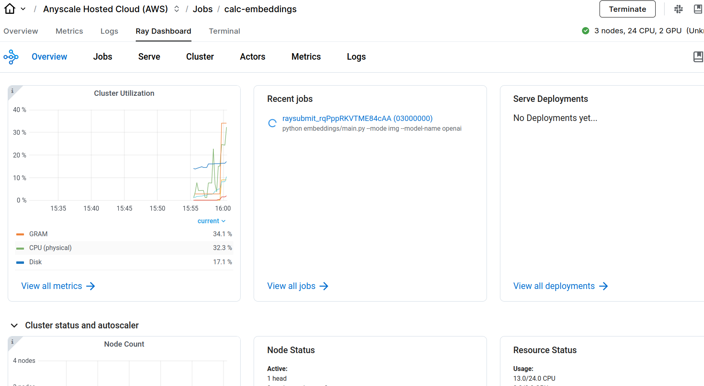Open Jobs breadcrumb link
The width and height of the screenshot is (704, 386).
point(202,9)
